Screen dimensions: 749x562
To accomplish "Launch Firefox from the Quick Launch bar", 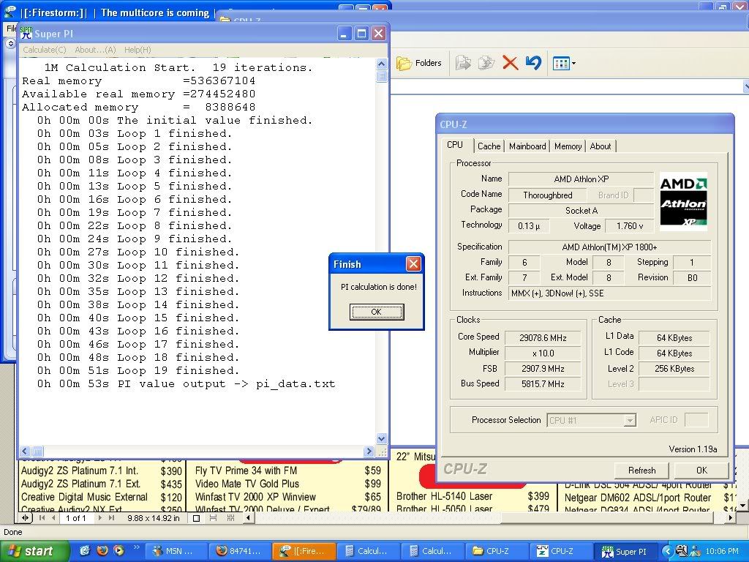I will [103, 551].
